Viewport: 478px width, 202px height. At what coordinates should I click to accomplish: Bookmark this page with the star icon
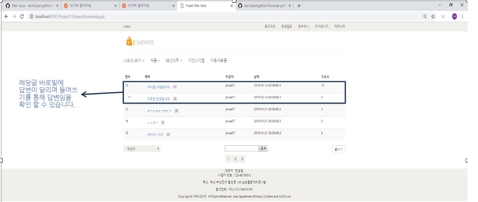tap(433, 16)
